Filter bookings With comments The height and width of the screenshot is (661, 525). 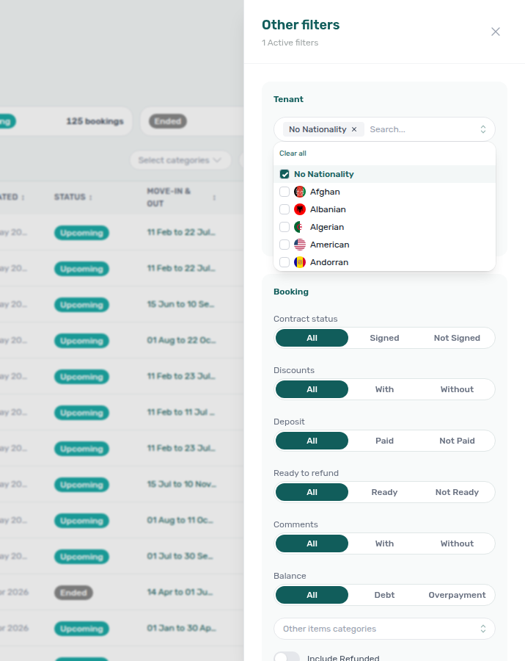(x=384, y=543)
